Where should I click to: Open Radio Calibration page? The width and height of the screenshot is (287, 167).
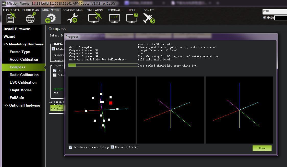point(24,75)
